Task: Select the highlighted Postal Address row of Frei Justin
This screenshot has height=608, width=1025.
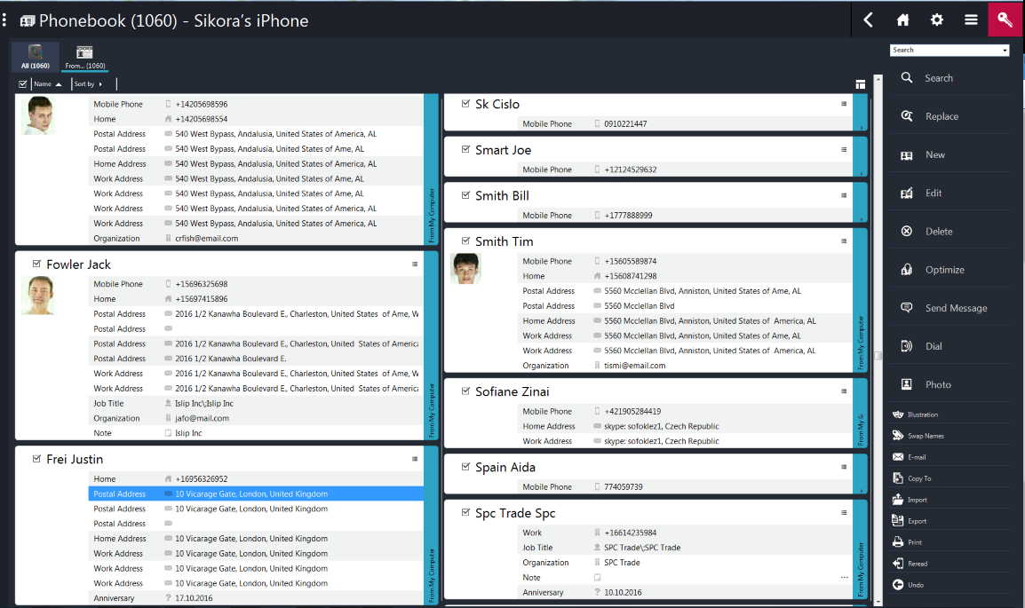Action: (256, 494)
